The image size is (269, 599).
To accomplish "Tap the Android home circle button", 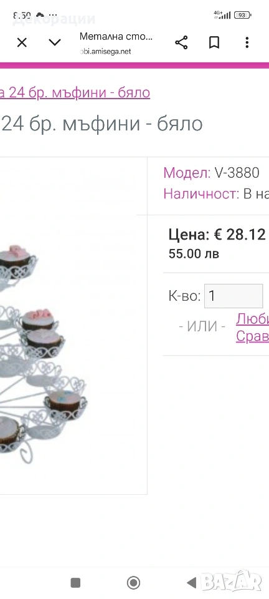I will tap(134, 583).
